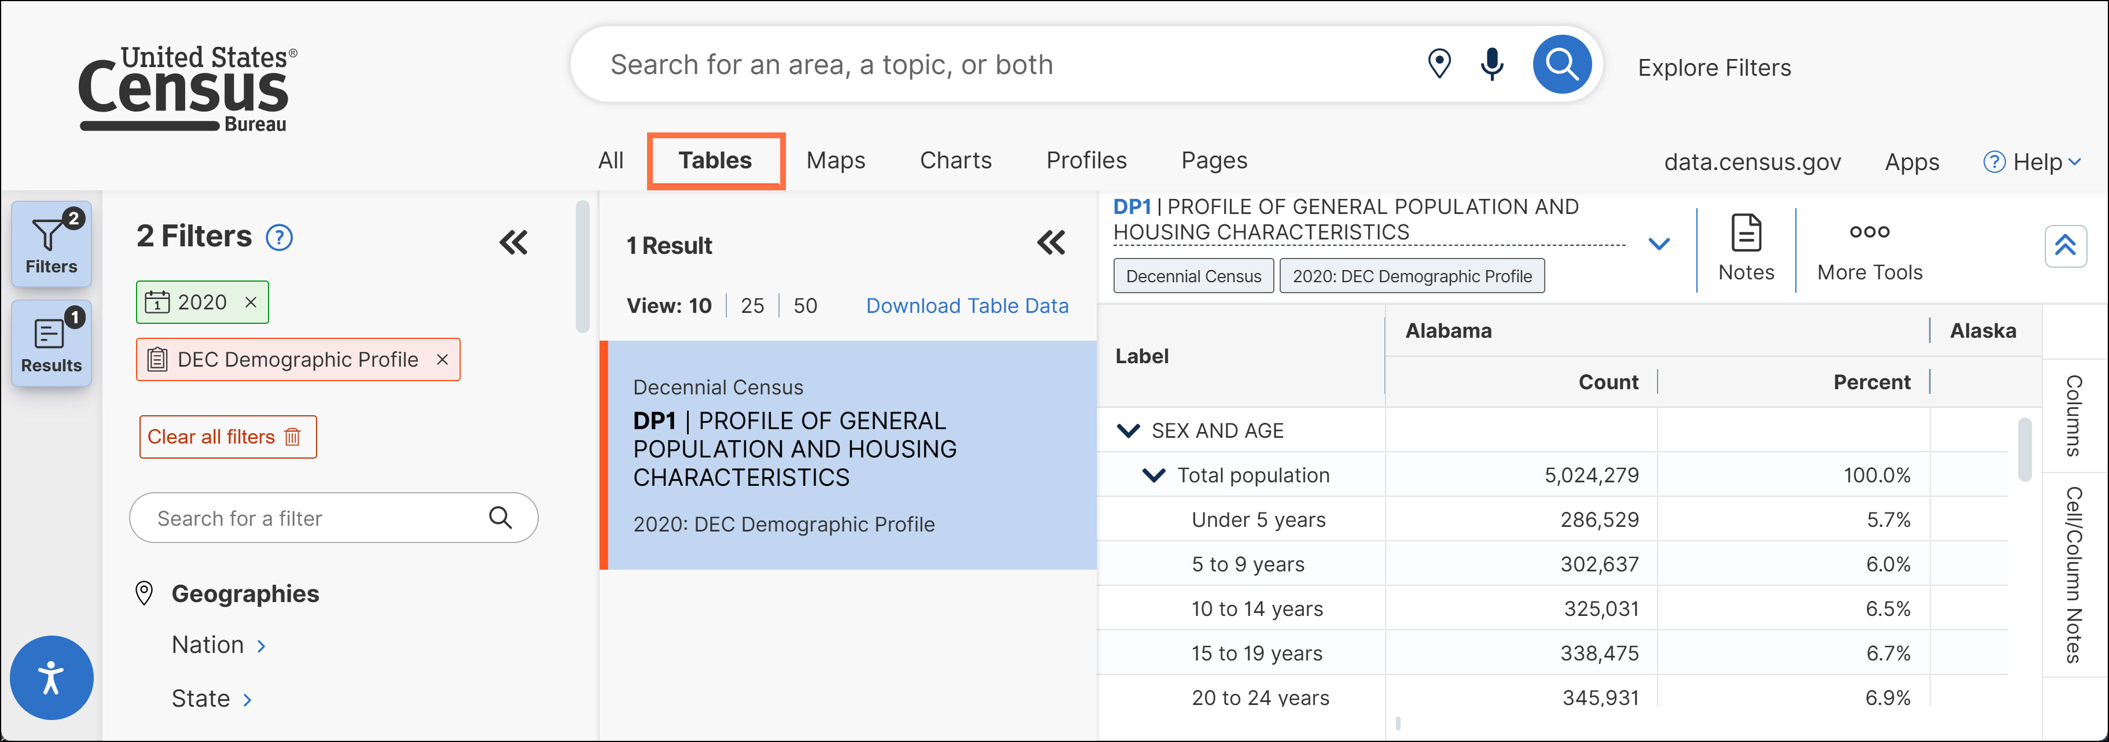The width and height of the screenshot is (2109, 742).
Task: Click Clear all filters button
Action: click(x=227, y=437)
